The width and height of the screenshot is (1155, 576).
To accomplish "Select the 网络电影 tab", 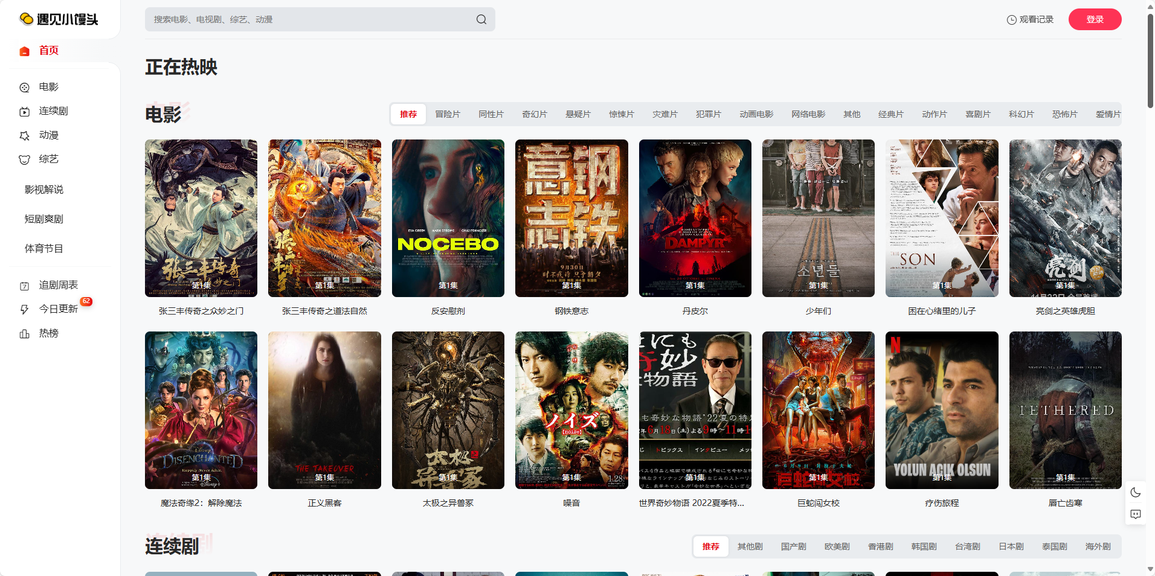I will click(x=808, y=114).
